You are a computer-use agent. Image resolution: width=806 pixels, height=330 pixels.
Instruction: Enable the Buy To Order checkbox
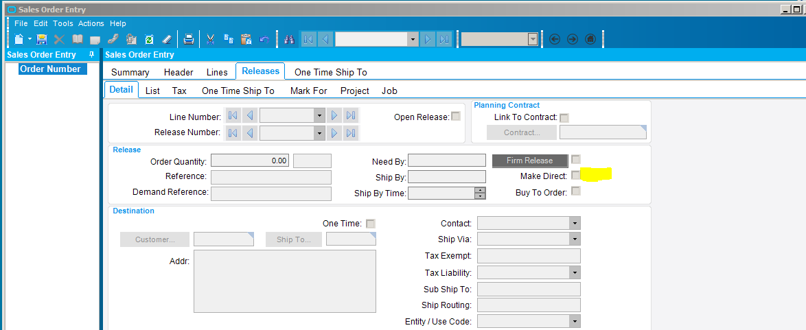[576, 191]
